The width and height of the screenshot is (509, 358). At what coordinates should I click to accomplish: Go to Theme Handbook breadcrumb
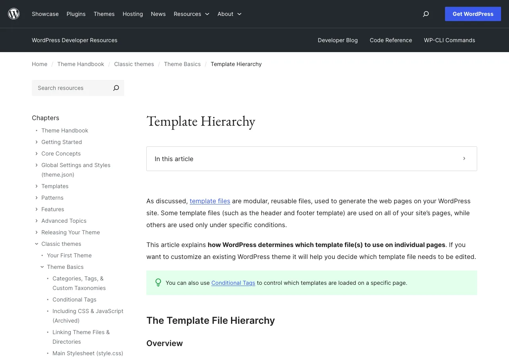tap(81, 64)
